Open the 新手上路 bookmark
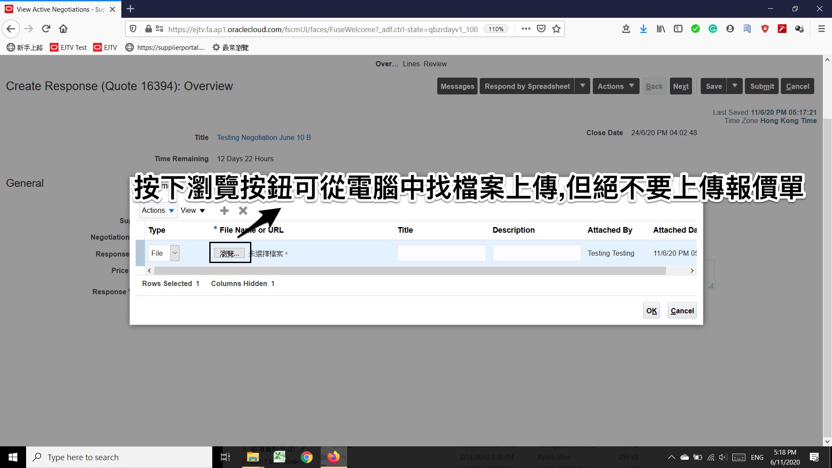This screenshot has width=832, height=468. (x=25, y=47)
